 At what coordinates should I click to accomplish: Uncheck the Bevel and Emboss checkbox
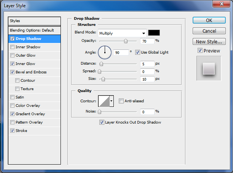tap(12, 72)
